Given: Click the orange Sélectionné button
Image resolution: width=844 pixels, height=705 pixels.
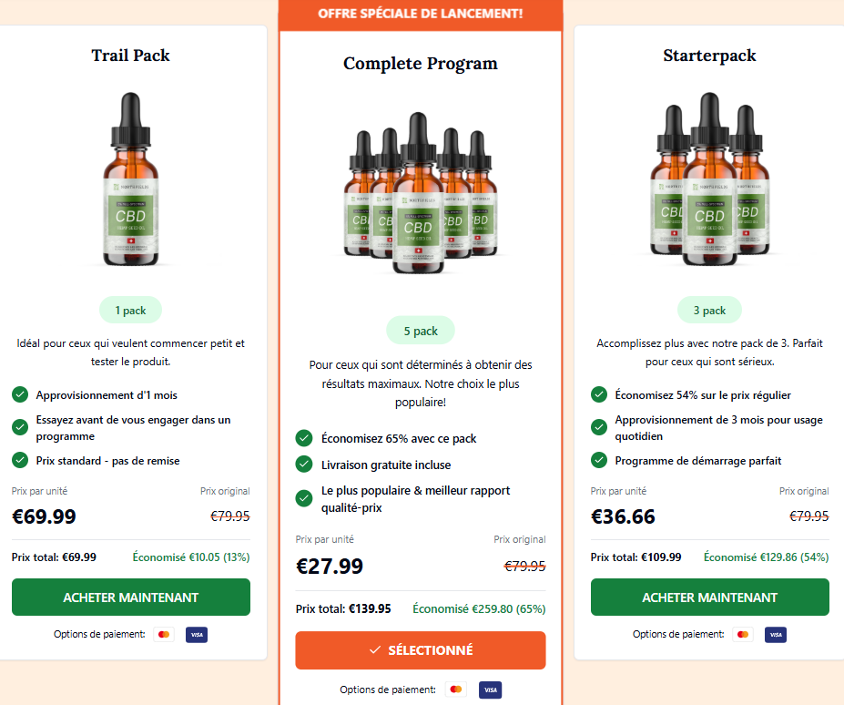Looking at the screenshot, I should 421,650.
